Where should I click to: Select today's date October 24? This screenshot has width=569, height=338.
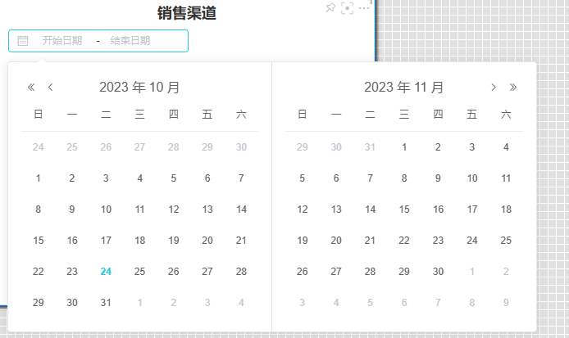(x=106, y=272)
